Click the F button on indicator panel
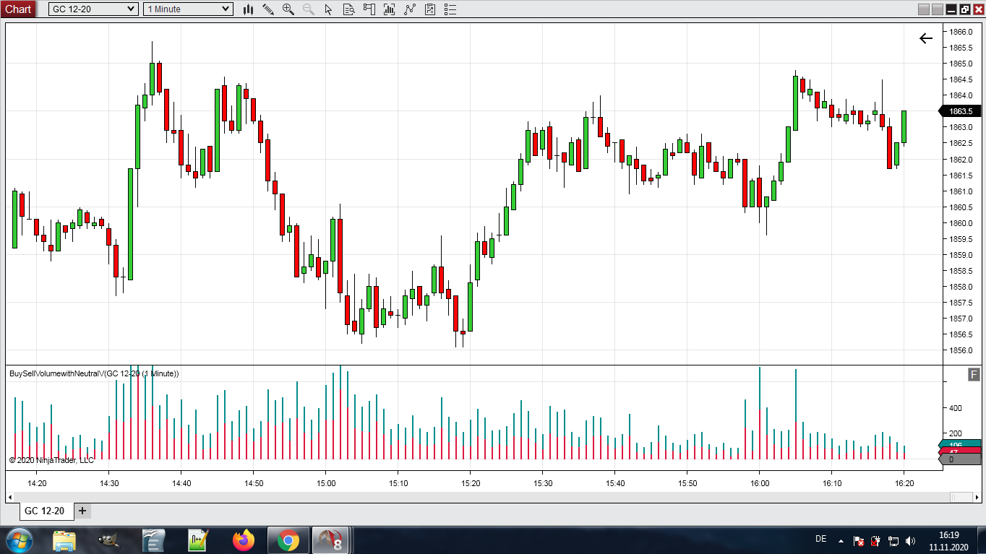This screenshot has width=986, height=554. pos(974,374)
